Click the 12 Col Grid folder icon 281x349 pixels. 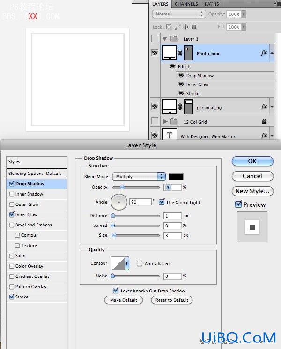coord(174,122)
